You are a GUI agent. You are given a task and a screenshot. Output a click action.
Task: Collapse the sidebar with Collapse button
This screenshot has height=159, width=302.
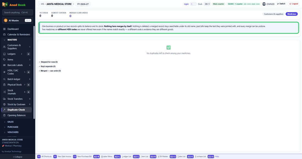18,157
